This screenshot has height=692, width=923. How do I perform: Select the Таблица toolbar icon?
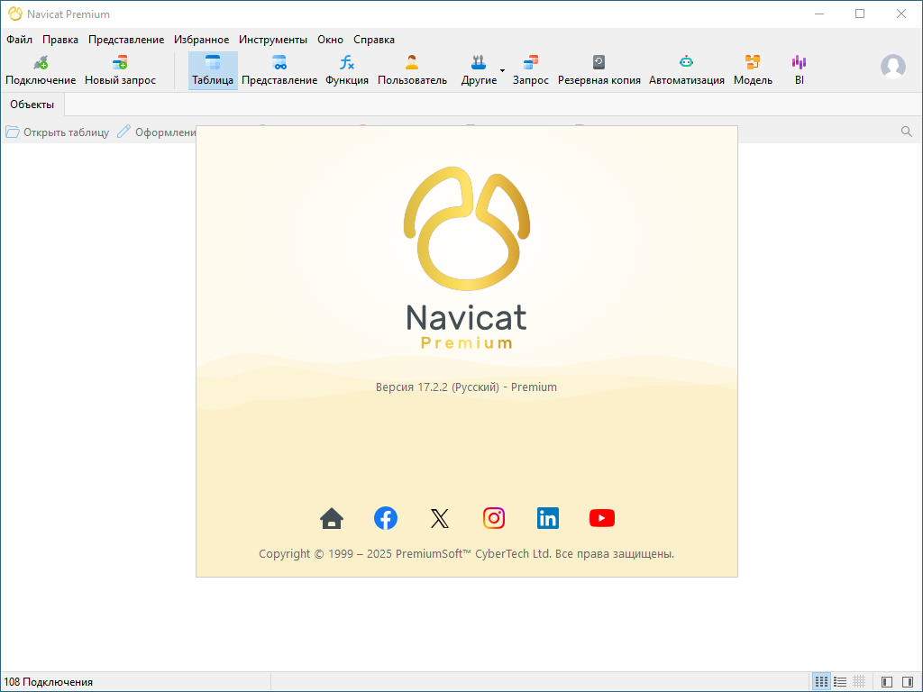(213, 70)
